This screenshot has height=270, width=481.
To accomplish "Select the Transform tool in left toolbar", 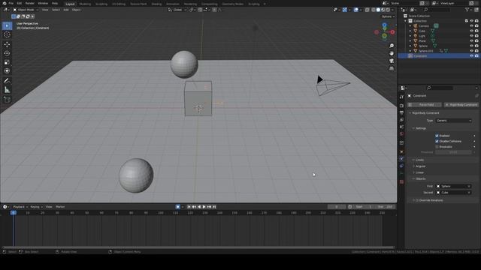I will click(x=7, y=71).
